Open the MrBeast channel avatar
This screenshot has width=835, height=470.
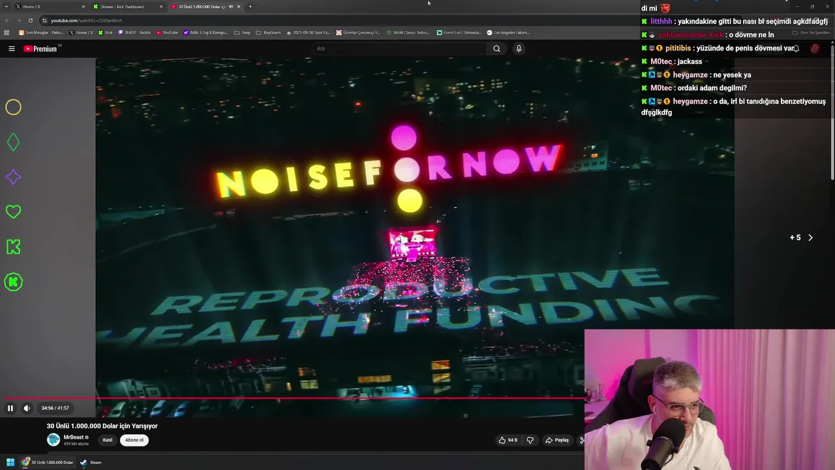(x=53, y=440)
